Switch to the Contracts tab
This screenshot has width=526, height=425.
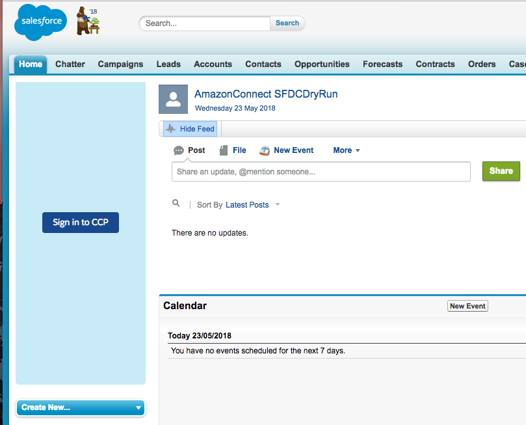tap(436, 64)
